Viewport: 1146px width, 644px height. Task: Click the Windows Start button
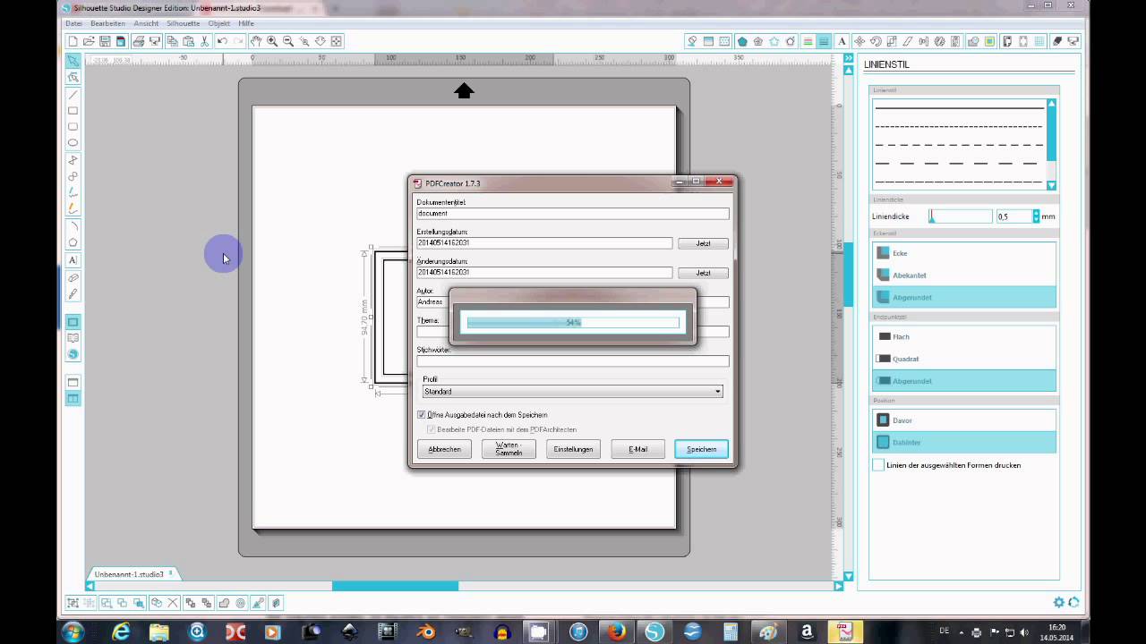coord(73,631)
